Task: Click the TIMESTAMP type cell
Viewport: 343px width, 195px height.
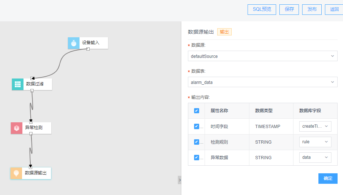Action: click(x=267, y=127)
